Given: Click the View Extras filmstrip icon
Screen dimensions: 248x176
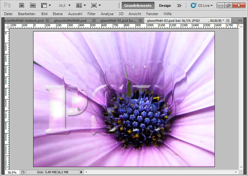Looking at the screenshot, I should pyautogui.click(x=44, y=6).
